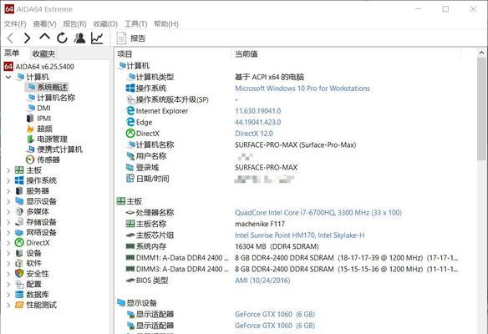Click the 报告 report button
Image resolution: width=488 pixels, height=334 pixels.
[131, 38]
